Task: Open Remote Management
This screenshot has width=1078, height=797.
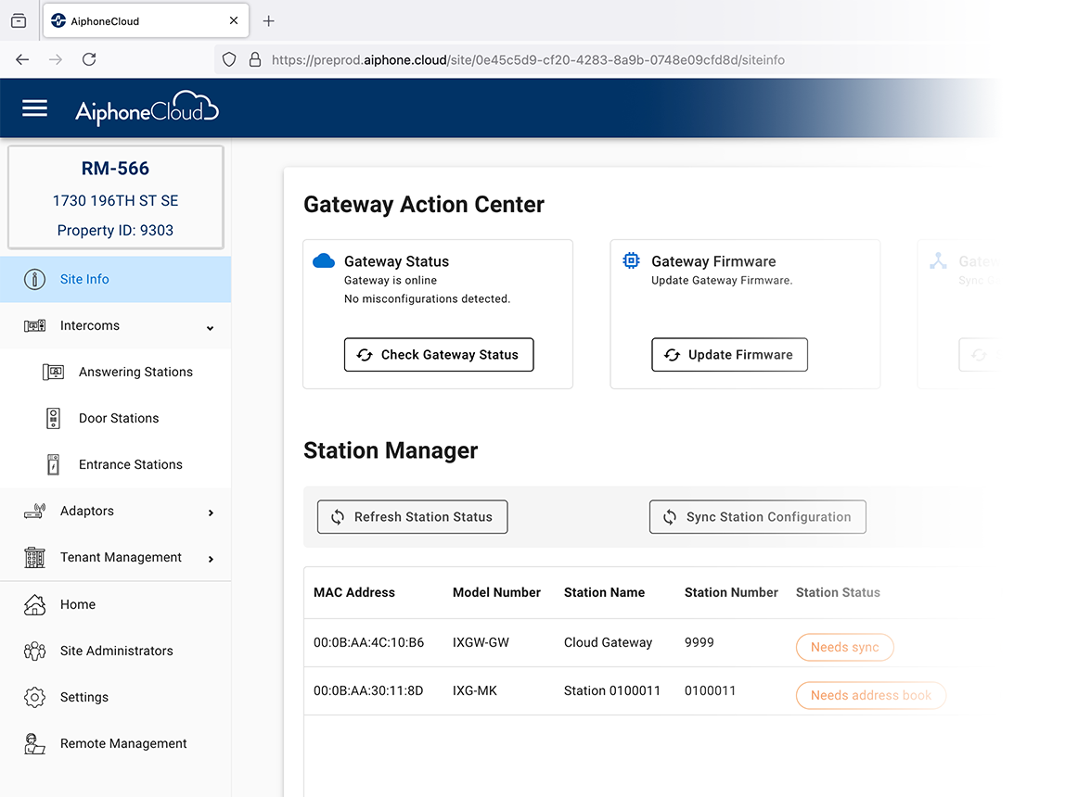Action: click(x=115, y=744)
